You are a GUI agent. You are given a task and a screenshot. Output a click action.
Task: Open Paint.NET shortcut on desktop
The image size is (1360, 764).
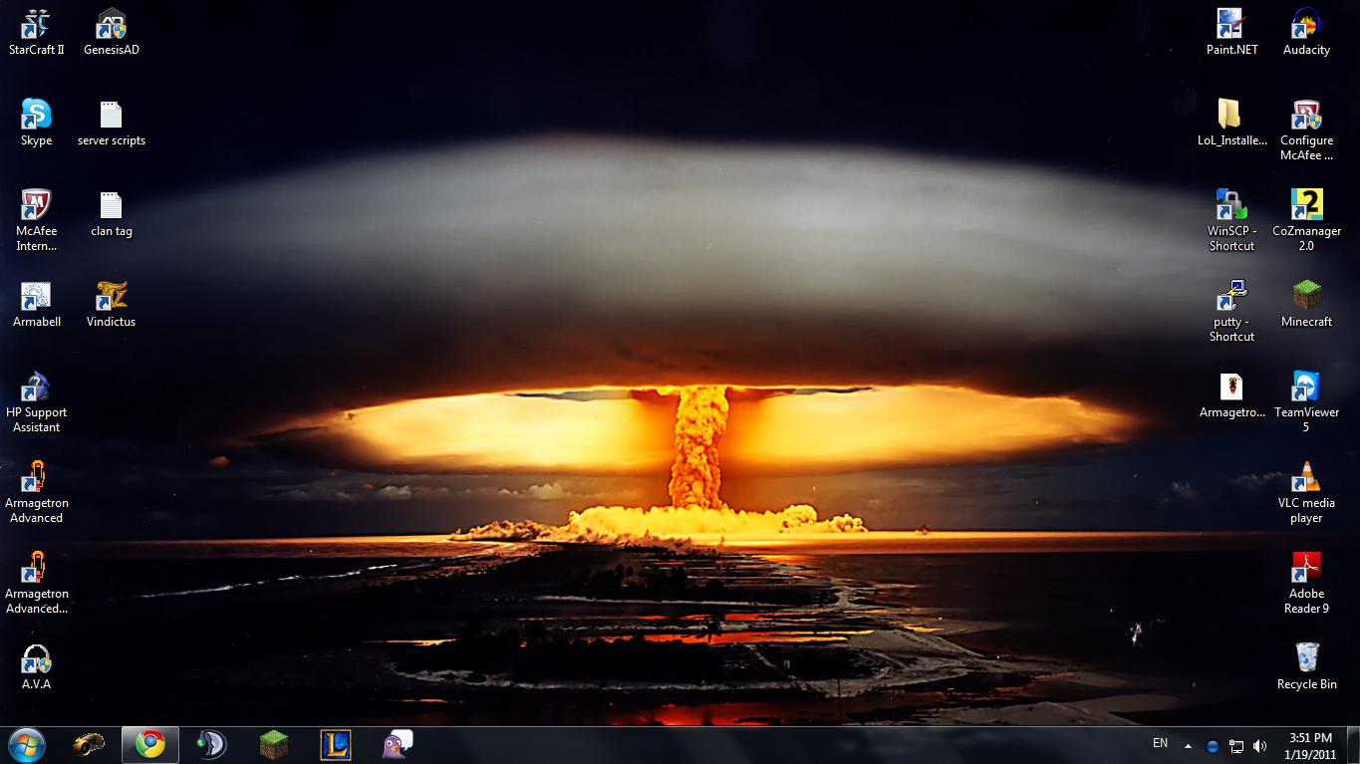1231,24
